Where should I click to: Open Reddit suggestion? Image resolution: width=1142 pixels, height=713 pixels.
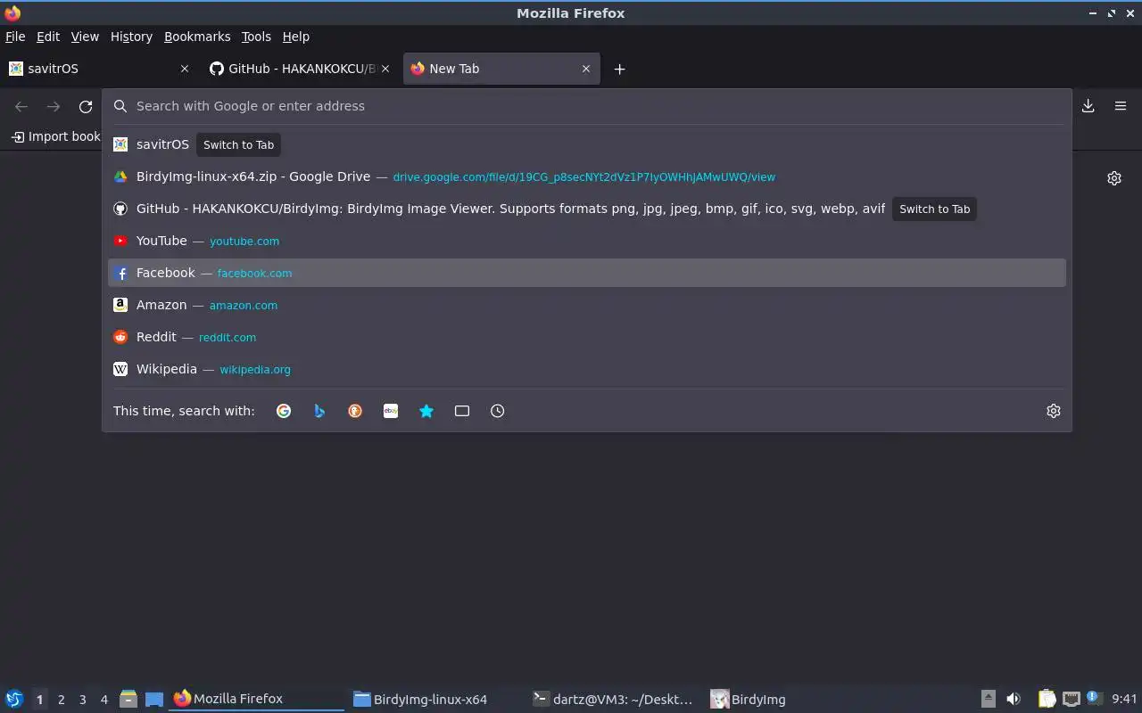pos(587,337)
